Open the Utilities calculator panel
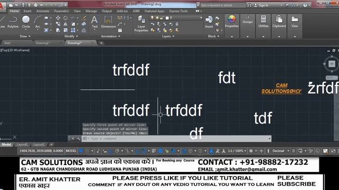339x190 pixels. tap(263, 22)
